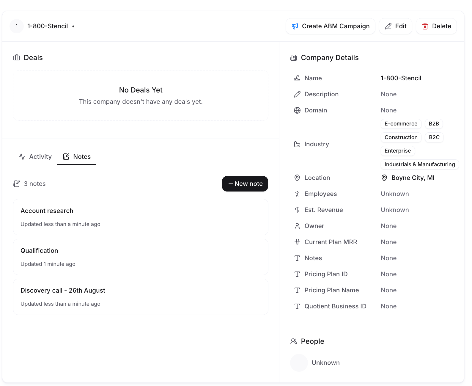Click the plus icon on New note
The image size is (472, 386).
[231, 184]
